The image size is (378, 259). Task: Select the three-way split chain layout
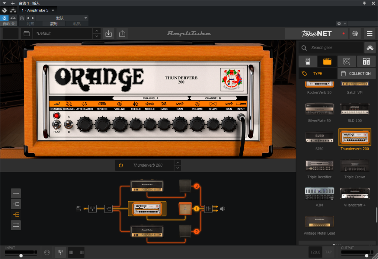point(16,215)
